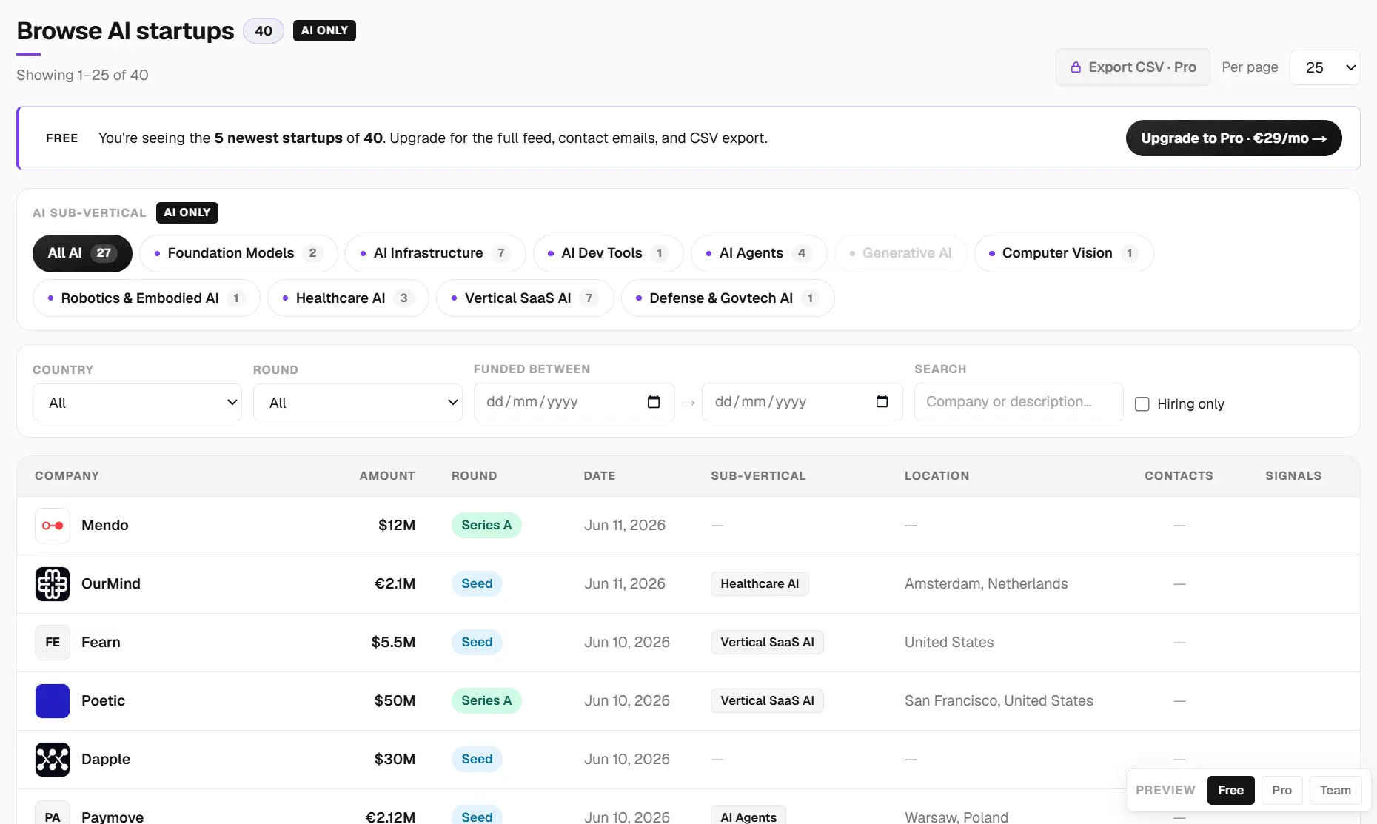Open the Per page dropdown

click(x=1324, y=67)
